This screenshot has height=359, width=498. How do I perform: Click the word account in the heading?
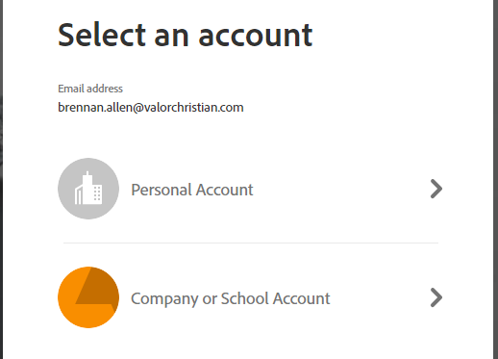click(256, 36)
